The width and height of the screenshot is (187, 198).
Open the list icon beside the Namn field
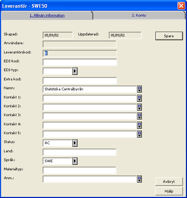pos(139,89)
